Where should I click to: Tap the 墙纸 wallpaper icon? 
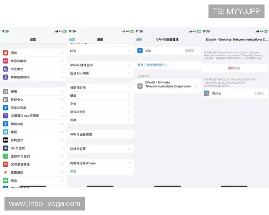click(x=5, y=132)
